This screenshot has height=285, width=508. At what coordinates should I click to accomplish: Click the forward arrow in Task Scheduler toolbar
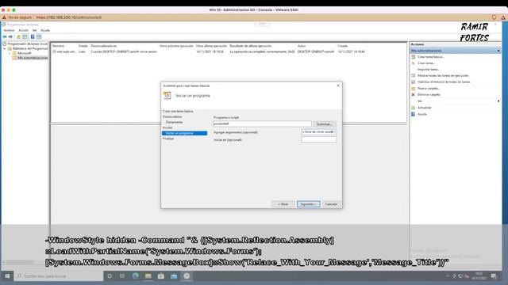(10, 37)
